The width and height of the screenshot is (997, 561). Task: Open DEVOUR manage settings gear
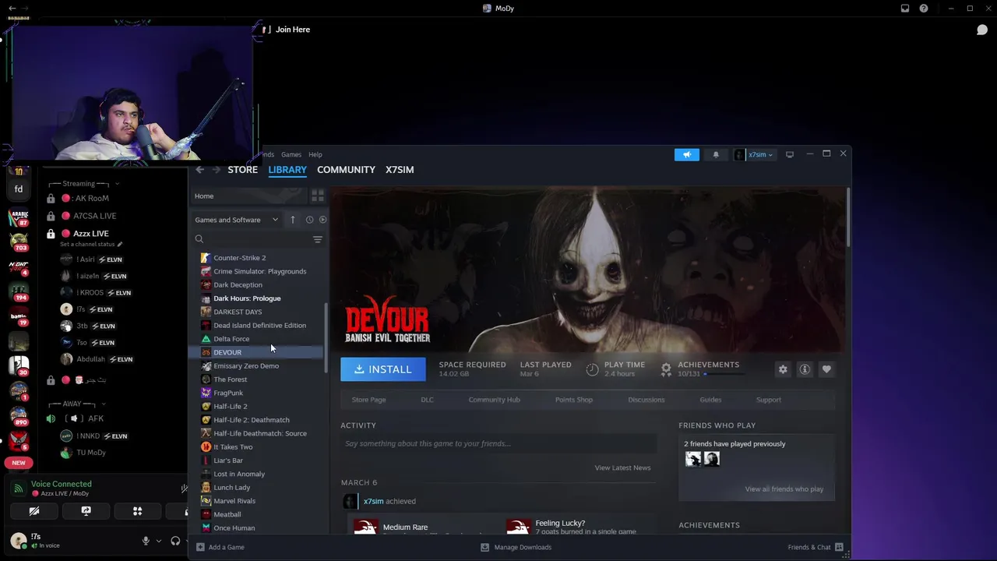point(783,369)
